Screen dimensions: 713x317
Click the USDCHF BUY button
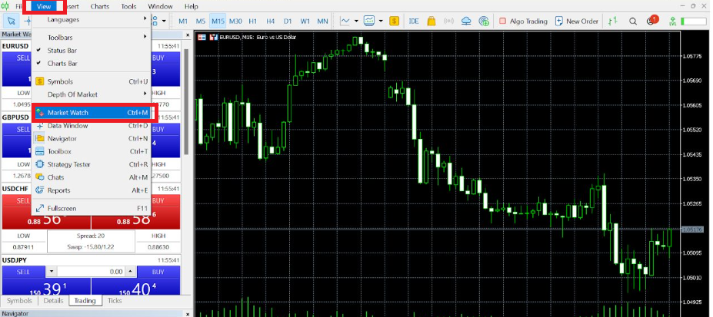[158, 200]
